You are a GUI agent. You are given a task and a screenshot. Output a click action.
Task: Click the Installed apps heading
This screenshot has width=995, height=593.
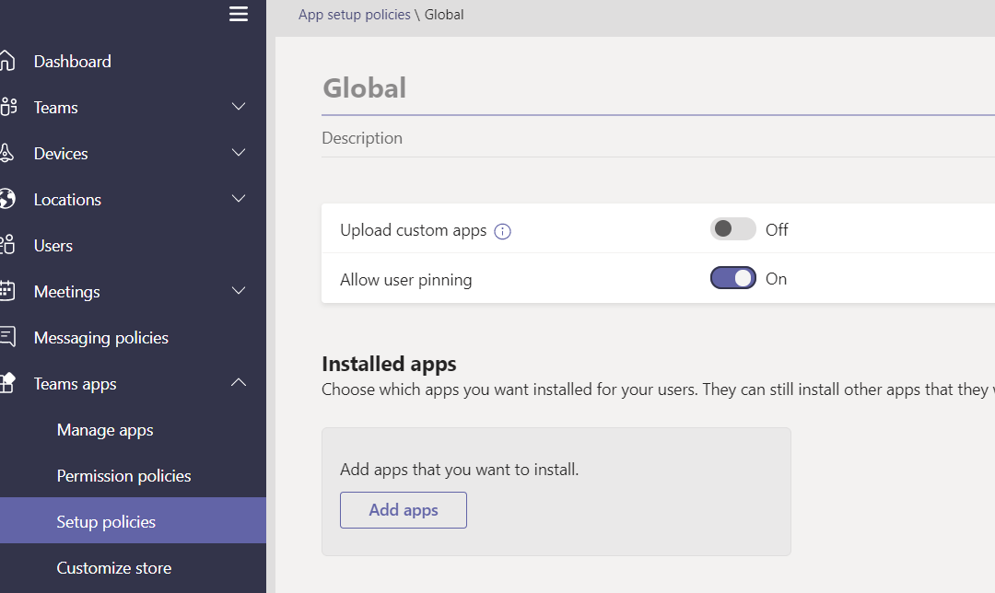pyautogui.click(x=389, y=364)
